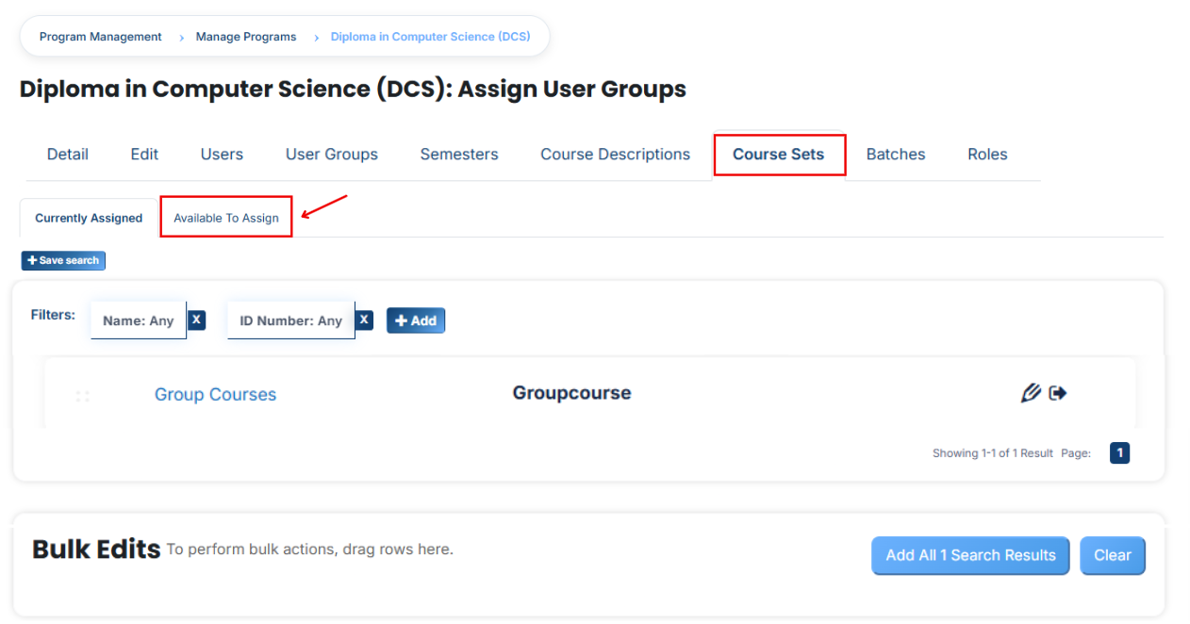Go to the Users tab
The width and height of the screenshot is (1190, 624).
pyautogui.click(x=222, y=155)
